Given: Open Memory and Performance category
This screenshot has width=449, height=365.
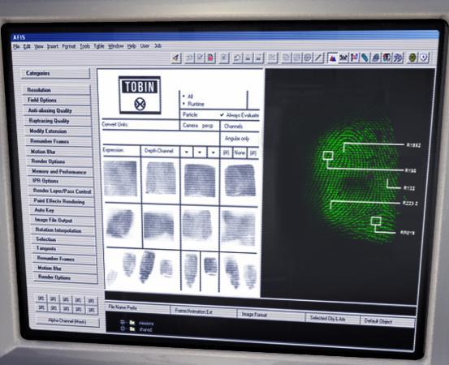Looking at the screenshot, I should [61, 171].
